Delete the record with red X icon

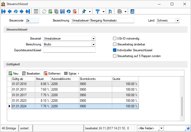[75, 11]
